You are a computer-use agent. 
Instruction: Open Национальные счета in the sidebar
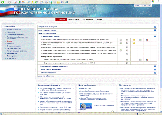tap(15, 30)
